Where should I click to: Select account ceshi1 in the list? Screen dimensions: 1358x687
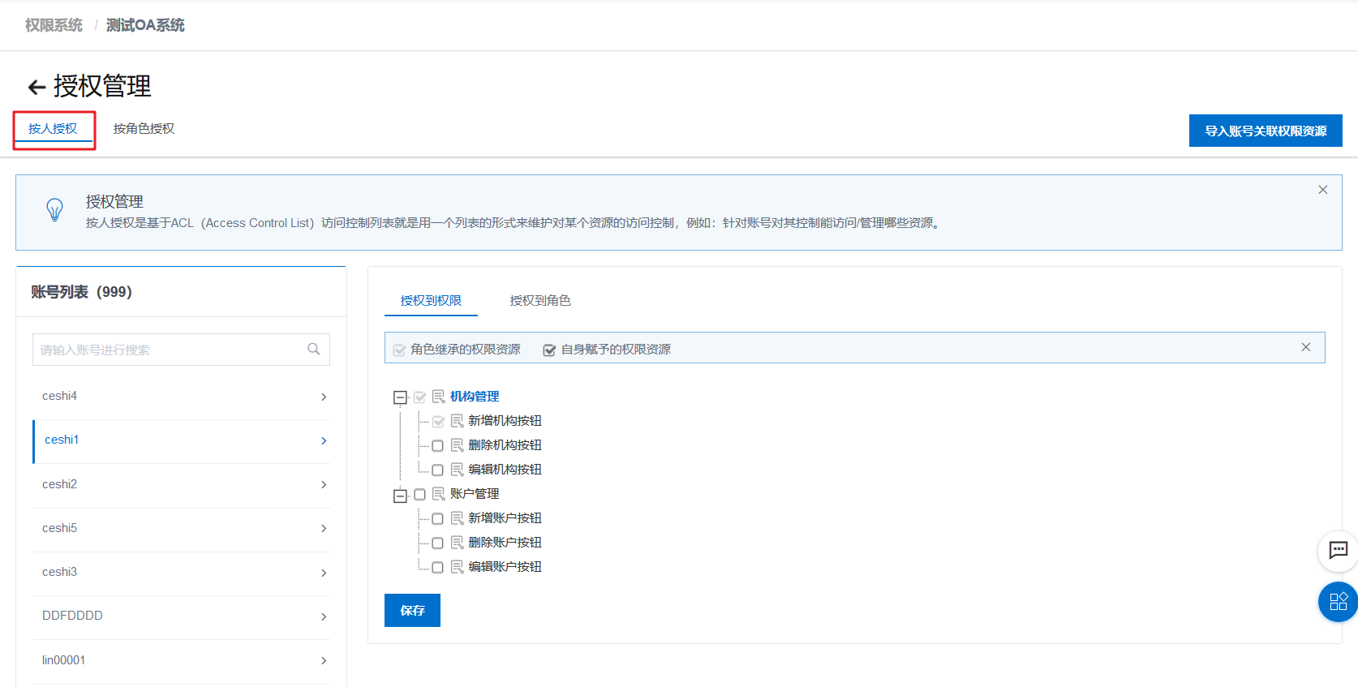click(181, 440)
